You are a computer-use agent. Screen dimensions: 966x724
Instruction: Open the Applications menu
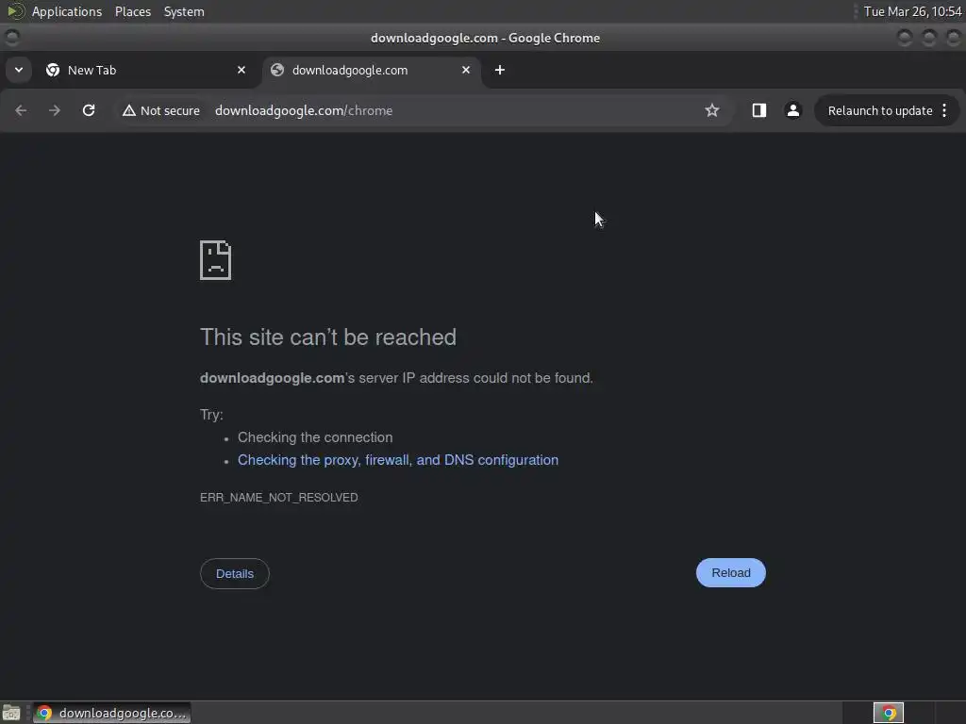click(x=67, y=11)
